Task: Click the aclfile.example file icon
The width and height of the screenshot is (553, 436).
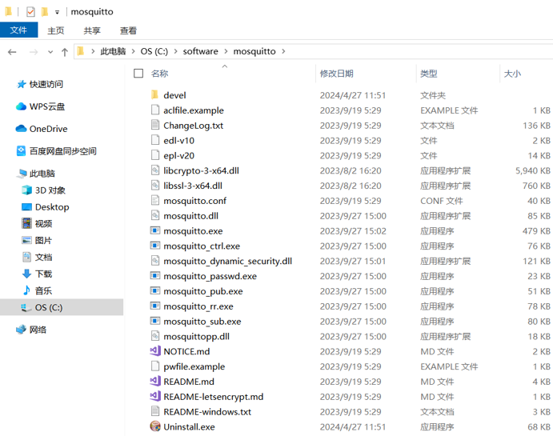Action: (155, 110)
